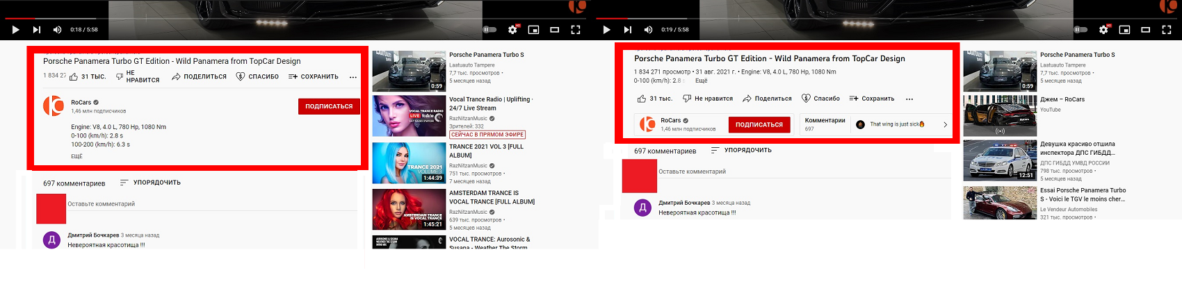The image size is (1182, 293).
Task: Expand description with uppercase 'ЕЩЁ'
Action: coord(76,156)
